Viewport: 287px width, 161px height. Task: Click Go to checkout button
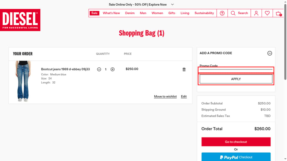(x=236, y=142)
